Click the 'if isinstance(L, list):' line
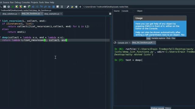The image size is (195, 109). pos(18,24)
